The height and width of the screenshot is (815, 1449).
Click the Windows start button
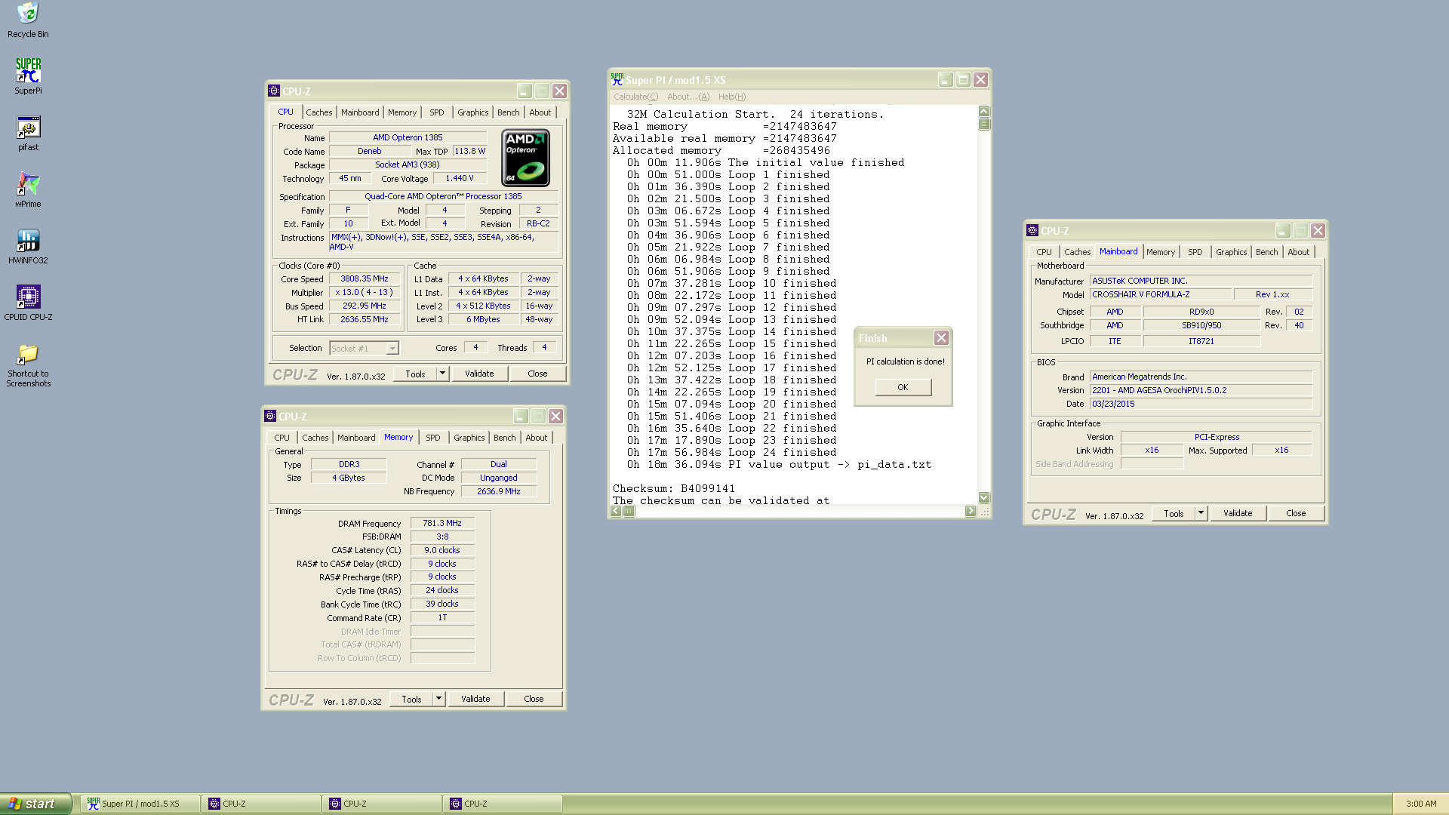click(x=36, y=804)
